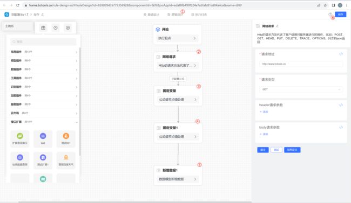351x203 pixels.
Task: Click the play run icon in canvas toolbar
Action: [x=68, y=27]
